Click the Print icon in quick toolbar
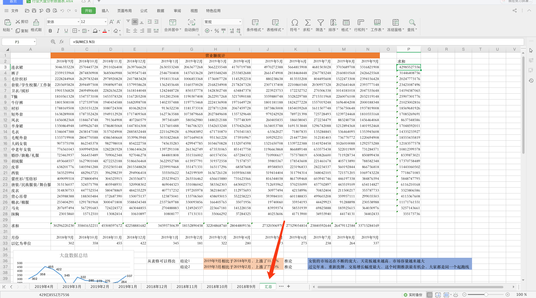Screen dimensions: 536x298 (48, 11)
